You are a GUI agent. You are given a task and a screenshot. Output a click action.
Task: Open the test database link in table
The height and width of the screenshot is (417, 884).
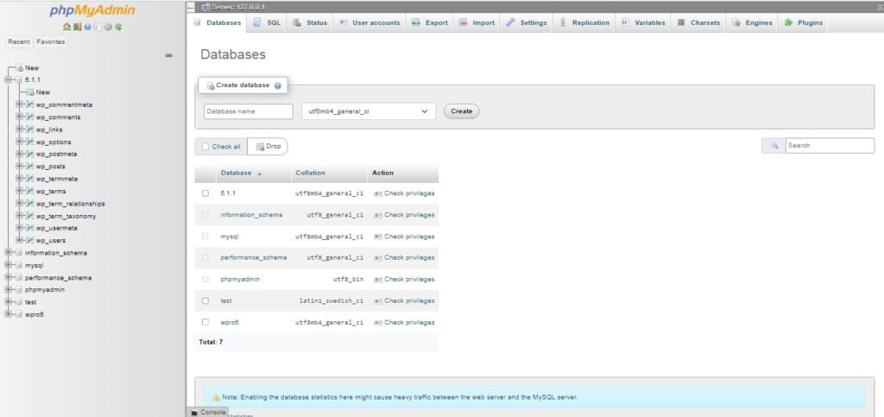tap(226, 301)
